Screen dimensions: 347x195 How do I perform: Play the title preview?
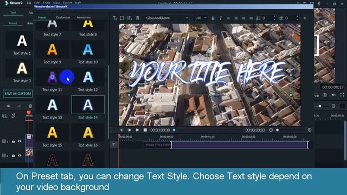click(137, 130)
